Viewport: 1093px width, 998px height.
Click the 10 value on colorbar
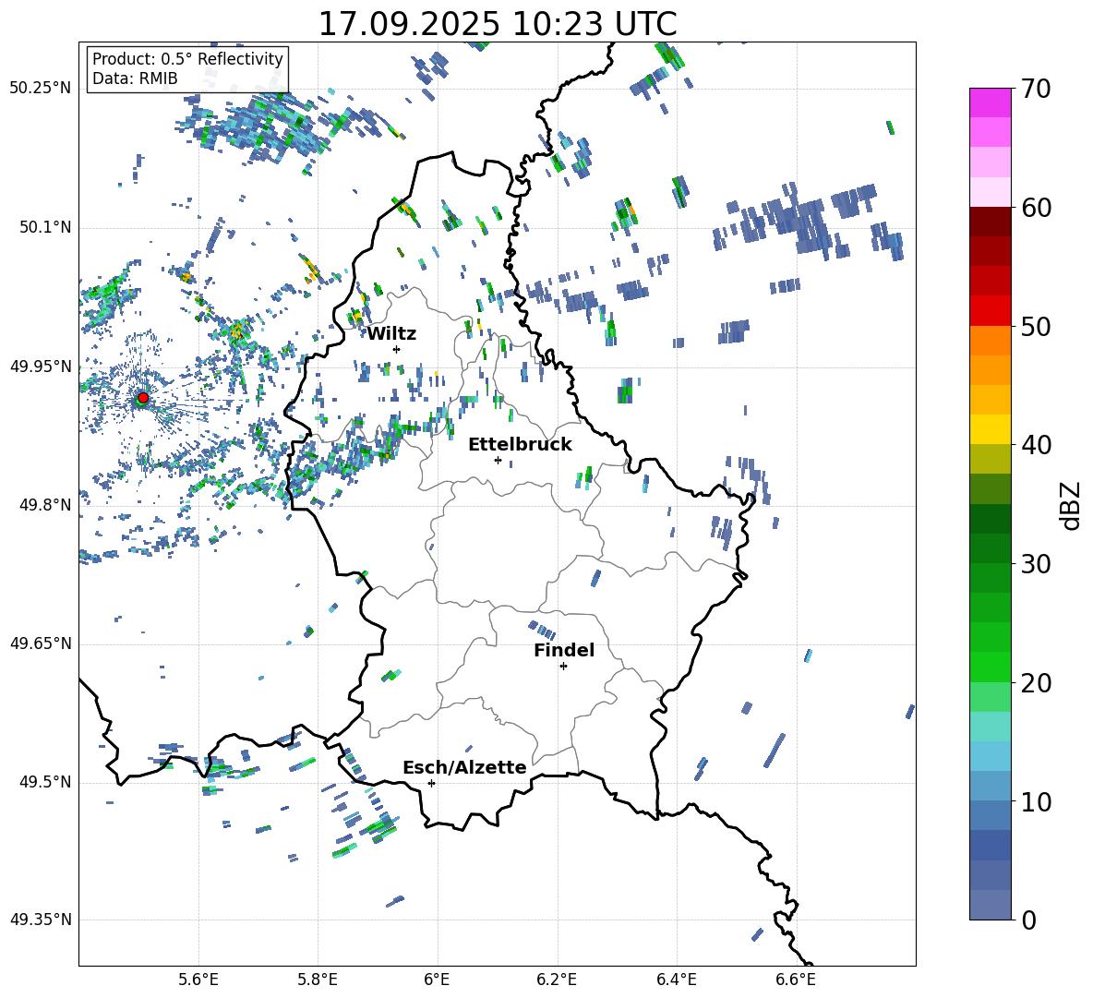click(1036, 801)
